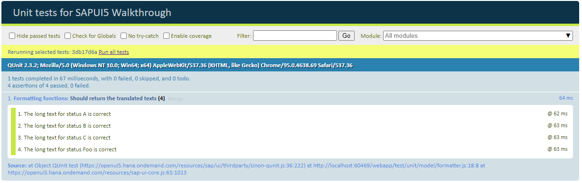Image resolution: width=582 pixels, height=183 pixels.
Task: Click the 64 ms test runtime
Action: [566, 98]
